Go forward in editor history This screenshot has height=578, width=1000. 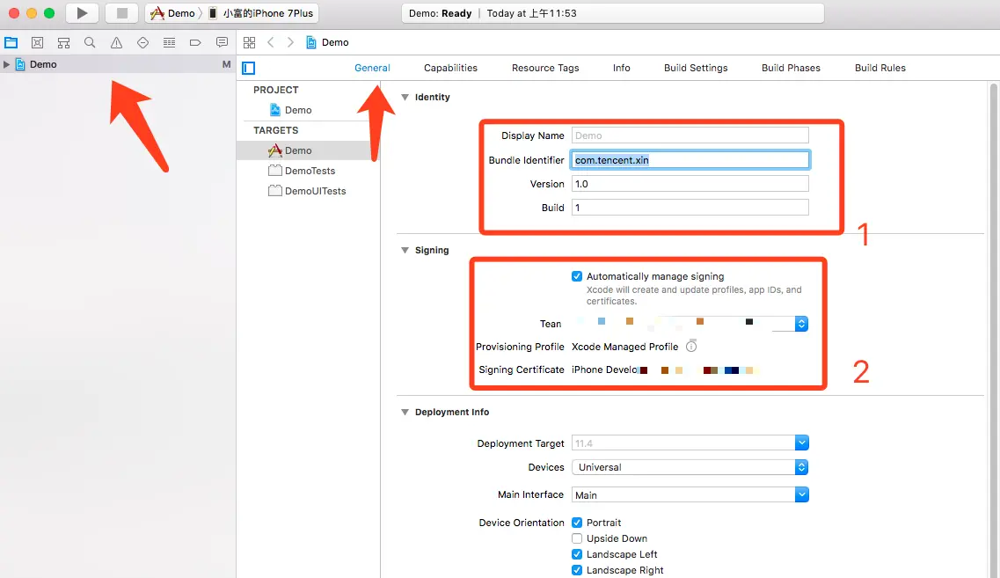tap(291, 42)
